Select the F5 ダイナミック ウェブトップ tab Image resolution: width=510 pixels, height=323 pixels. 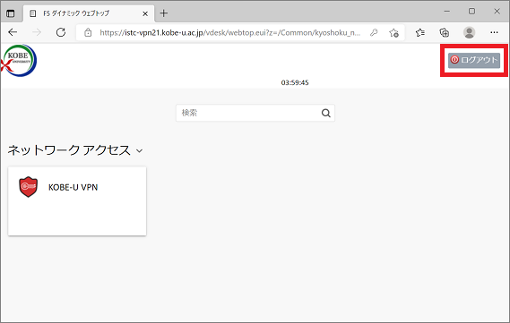pyautogui.click(x=88, y=13)
